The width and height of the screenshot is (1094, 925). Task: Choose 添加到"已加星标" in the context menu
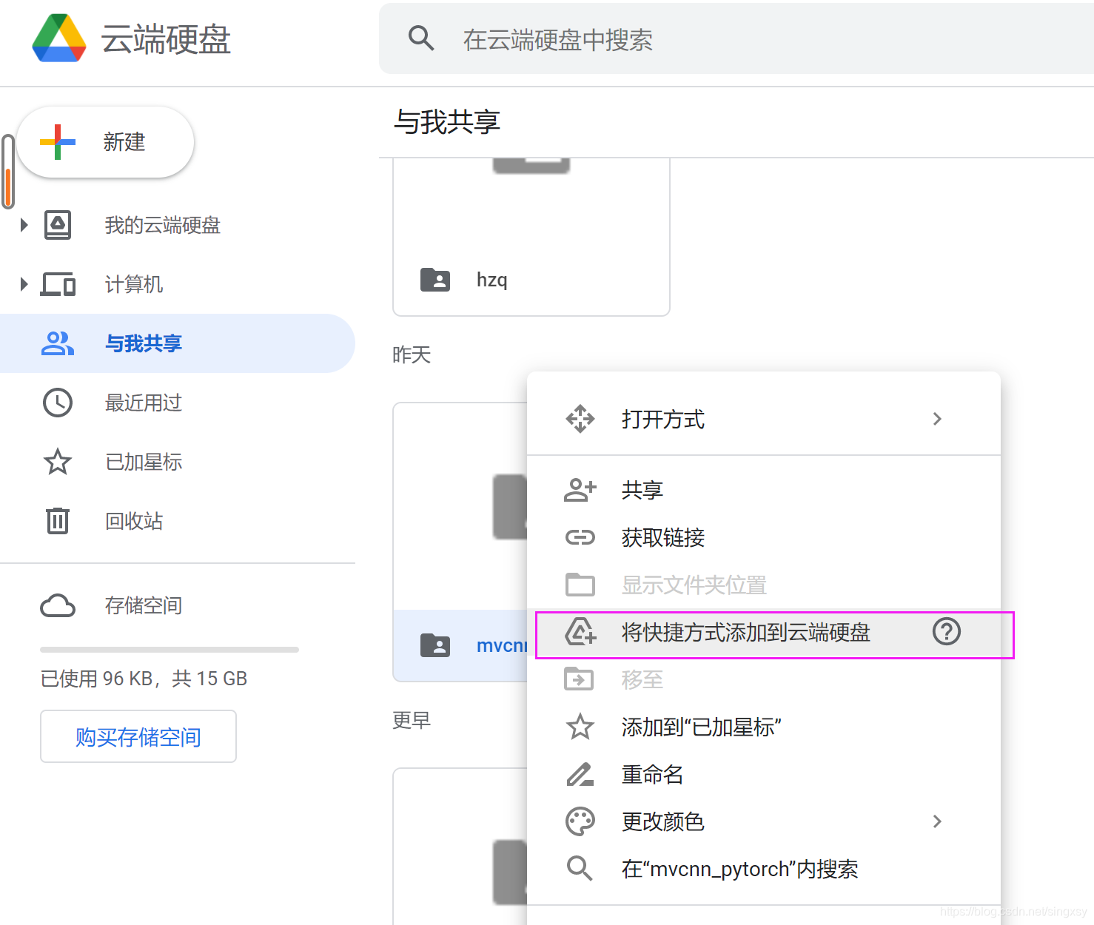(702, 727)
